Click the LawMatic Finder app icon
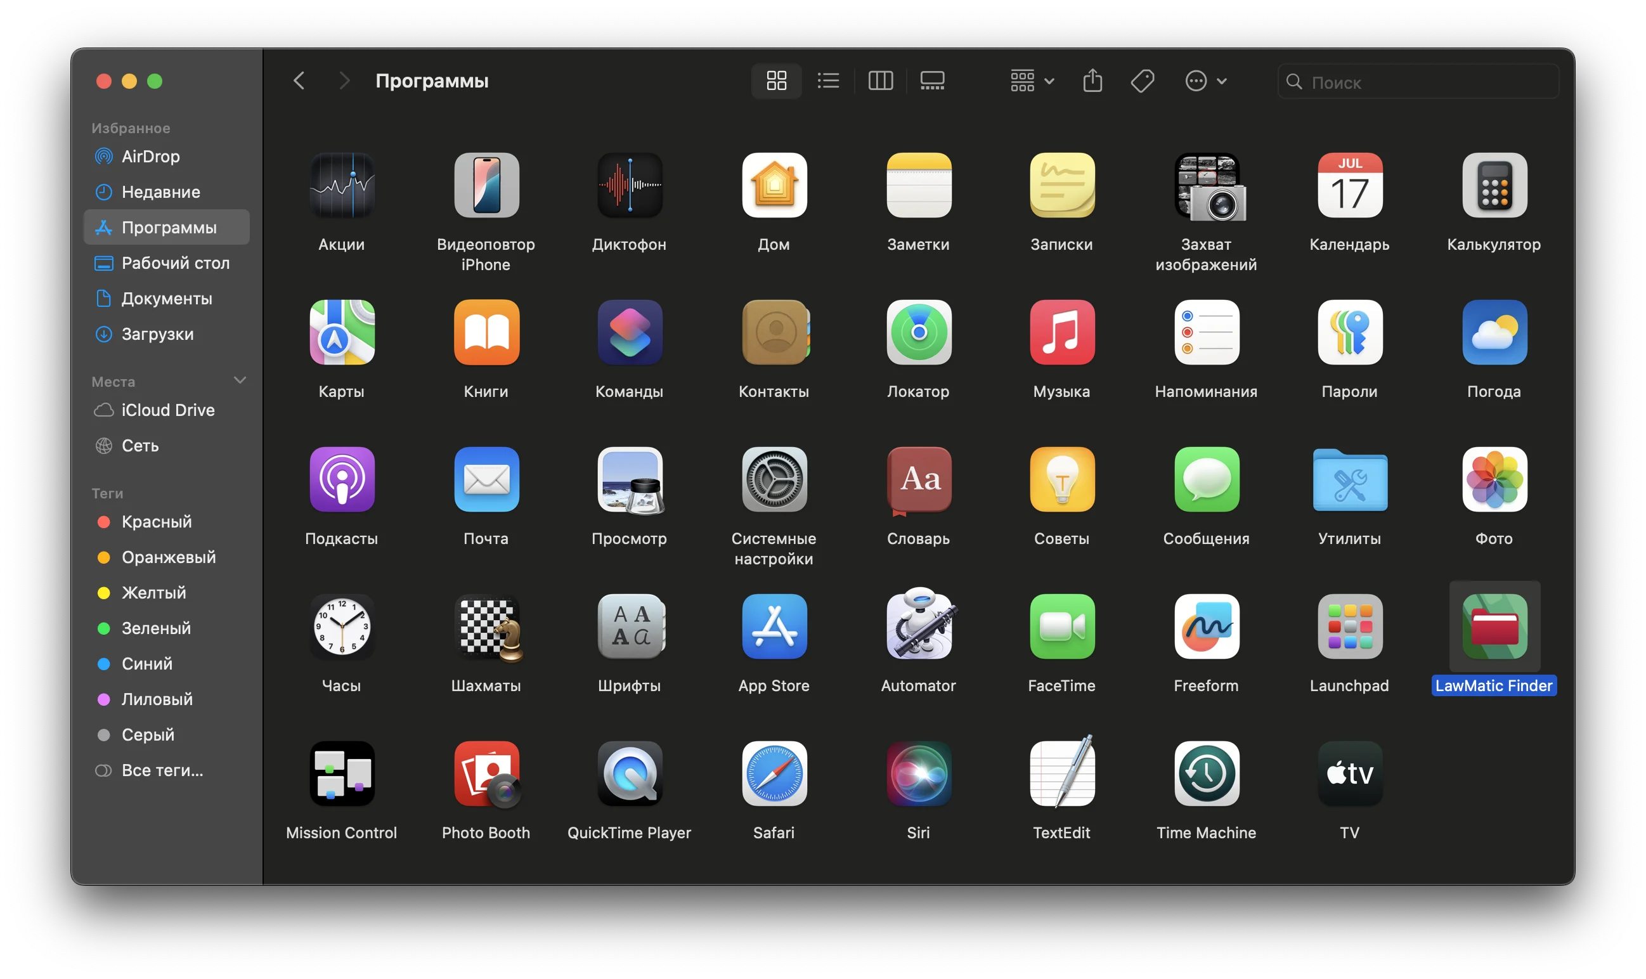Screen dimensions: 1646x979 click(1494, 626)
